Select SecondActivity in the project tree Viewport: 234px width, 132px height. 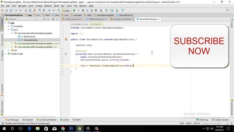pos(30,40)
